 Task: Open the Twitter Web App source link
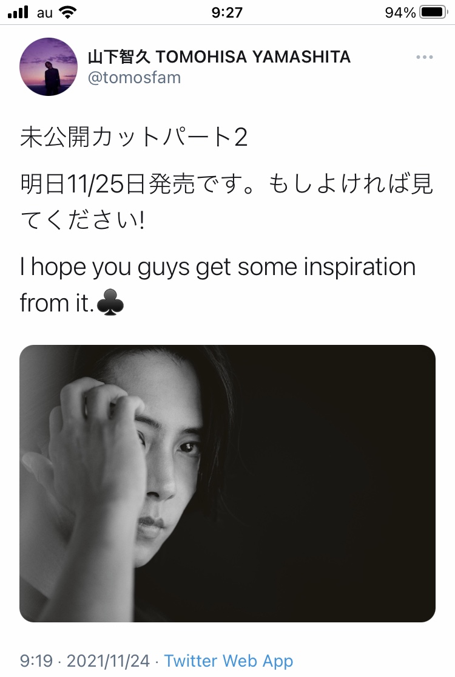229,661
